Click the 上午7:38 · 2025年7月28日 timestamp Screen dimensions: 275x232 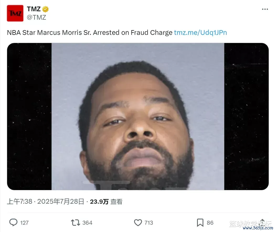[46, 202]
